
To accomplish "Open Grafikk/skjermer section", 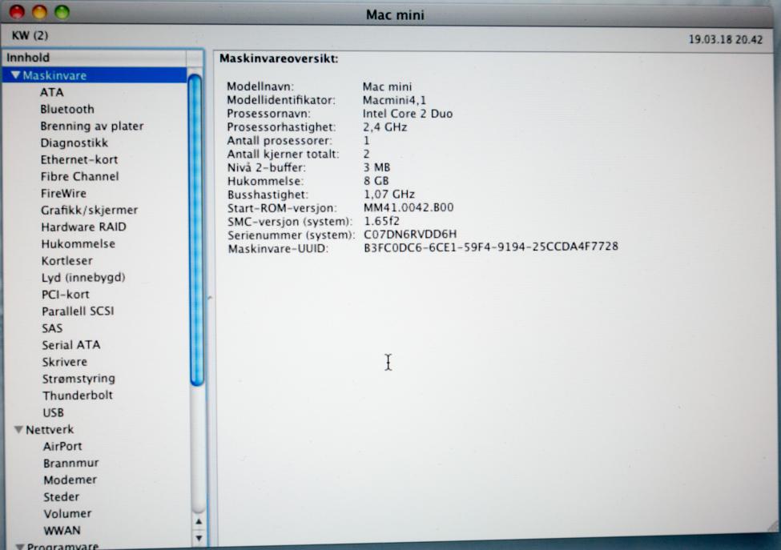I will click(x=89, y=210).
